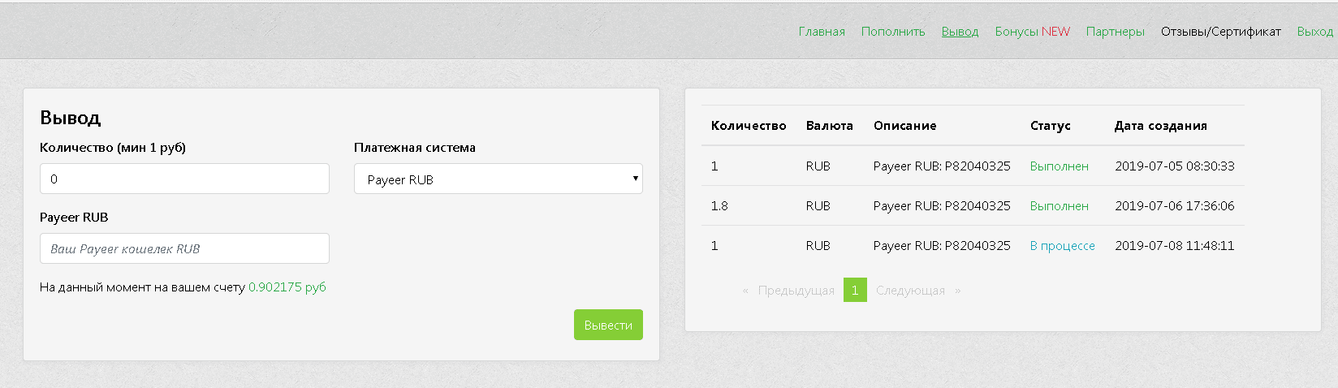
Task: Open the Платежная система dropdown
Action: click(x=499, y=179)
